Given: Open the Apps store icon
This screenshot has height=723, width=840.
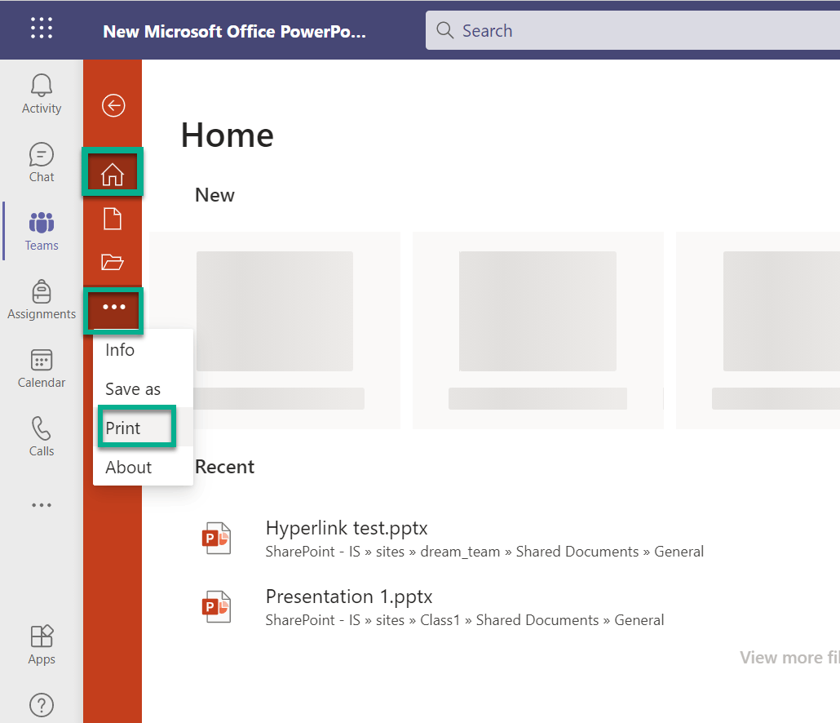Looking at the screenshot, I should [x=42, y=645].
